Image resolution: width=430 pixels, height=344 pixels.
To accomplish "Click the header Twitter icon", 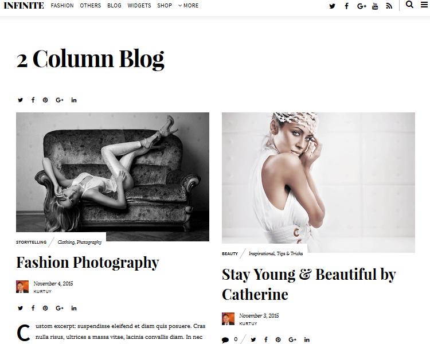I will tap(332, 6).
